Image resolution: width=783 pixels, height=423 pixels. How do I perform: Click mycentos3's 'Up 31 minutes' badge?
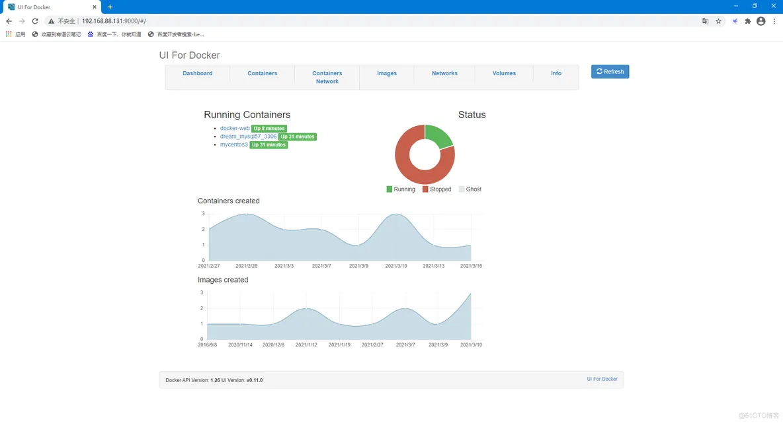point(268,145)
